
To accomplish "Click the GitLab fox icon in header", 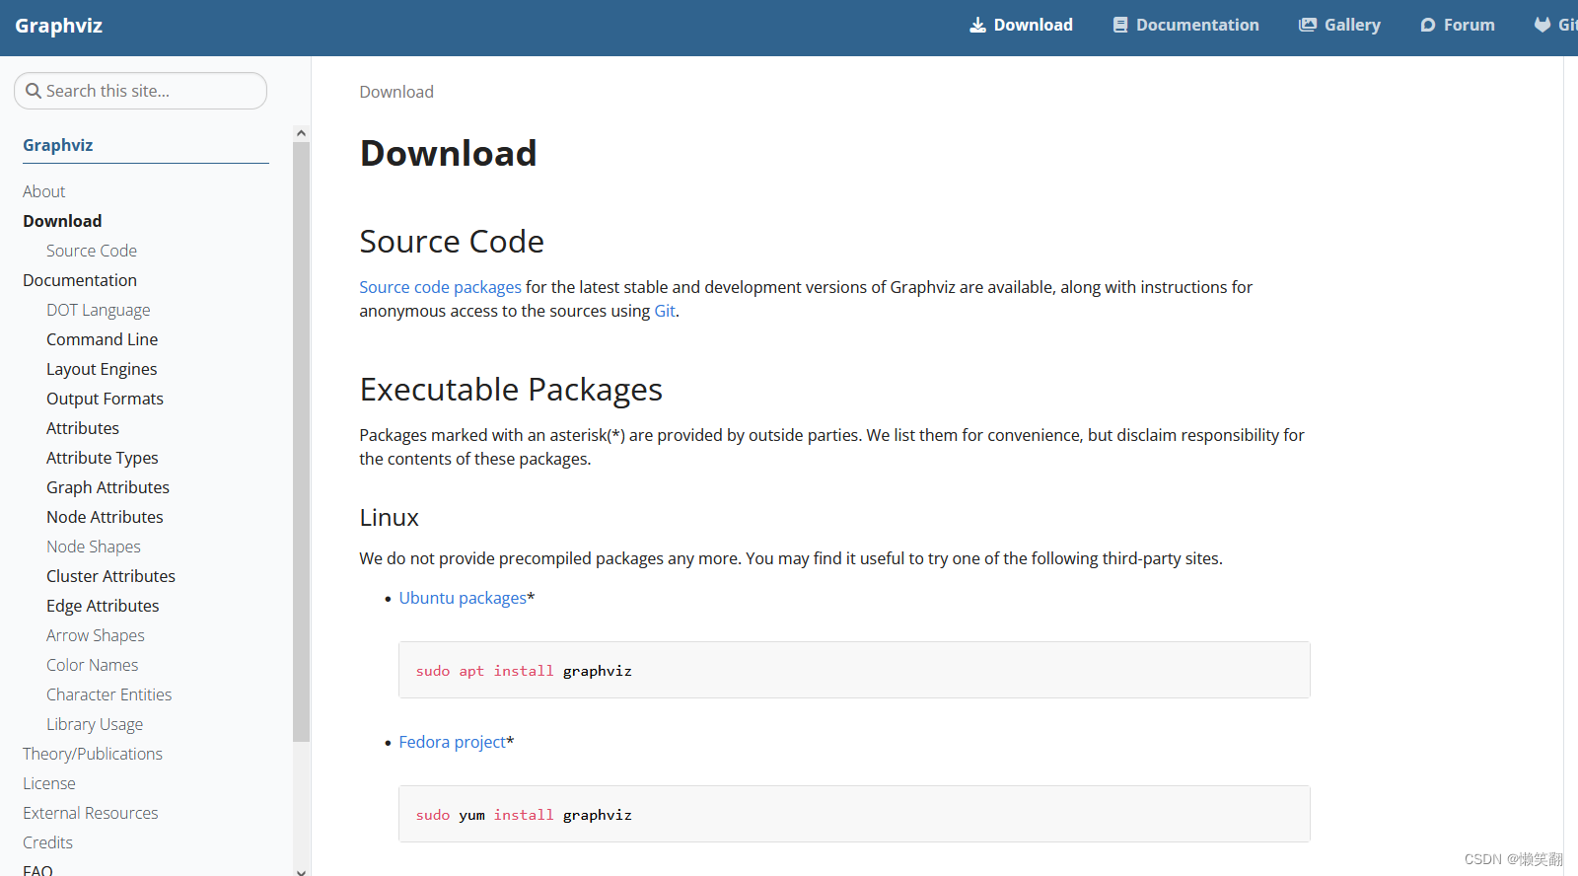I will [1542, 26].
